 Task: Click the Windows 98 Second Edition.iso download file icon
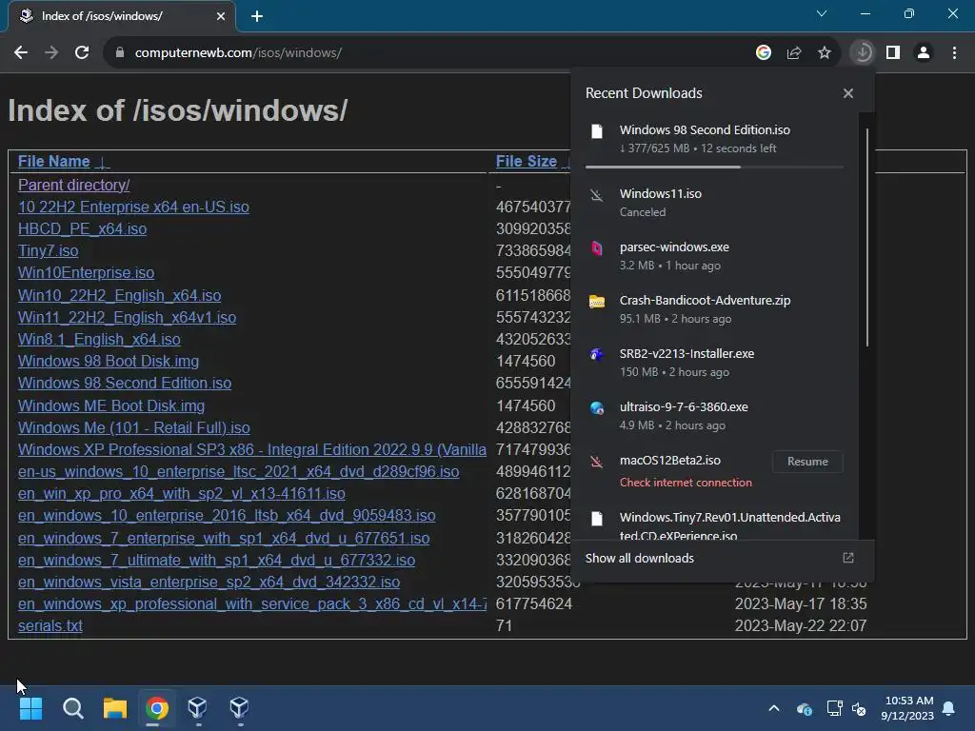click(597, 131)
